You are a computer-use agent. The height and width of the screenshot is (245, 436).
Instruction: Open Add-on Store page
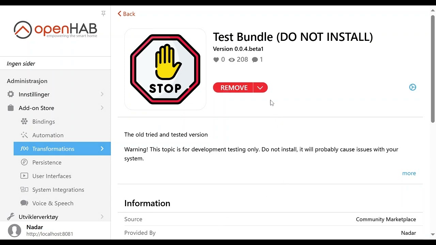(x=55, y=108)
